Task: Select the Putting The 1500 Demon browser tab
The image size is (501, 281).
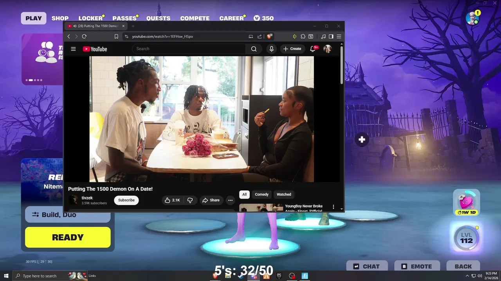Action: [96, 26]
